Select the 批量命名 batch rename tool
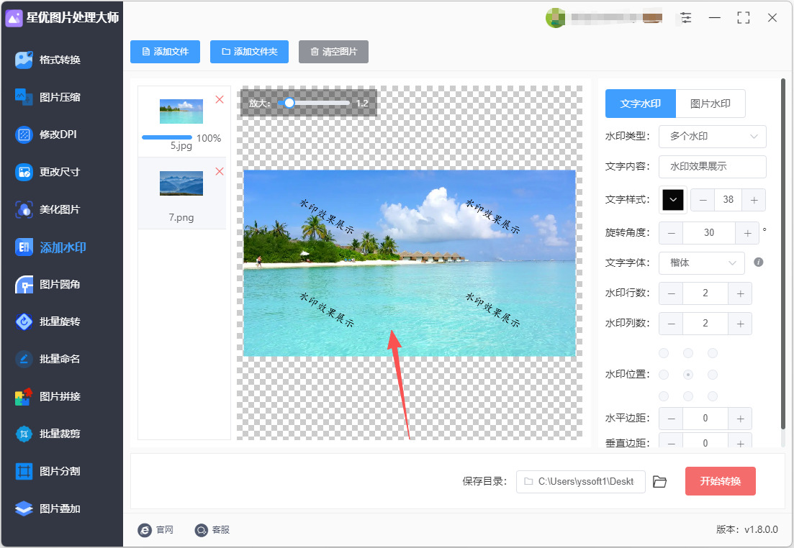 pyautogui.click(x=48, y=359)
